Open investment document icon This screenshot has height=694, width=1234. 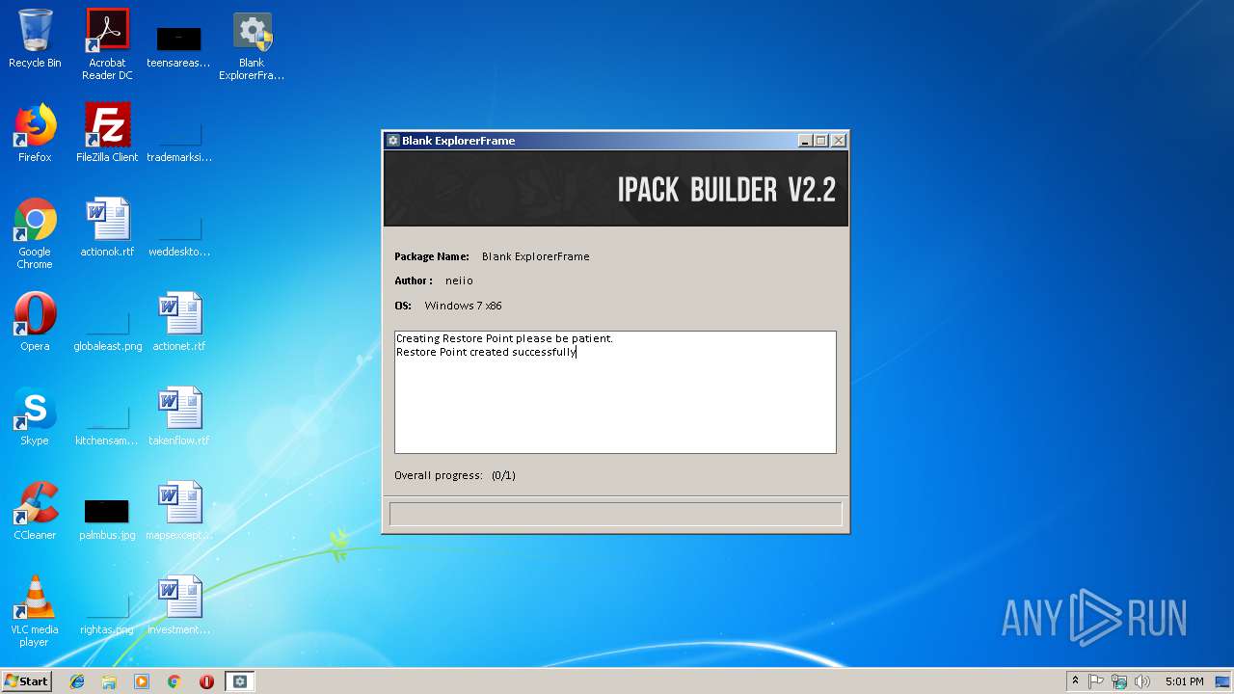coord(179,605)
